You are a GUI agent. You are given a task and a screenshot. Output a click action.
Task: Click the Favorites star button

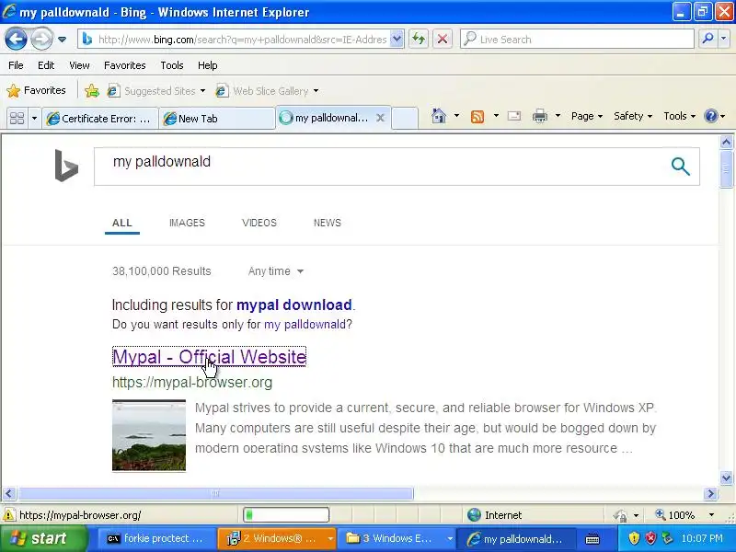point(37,90)
